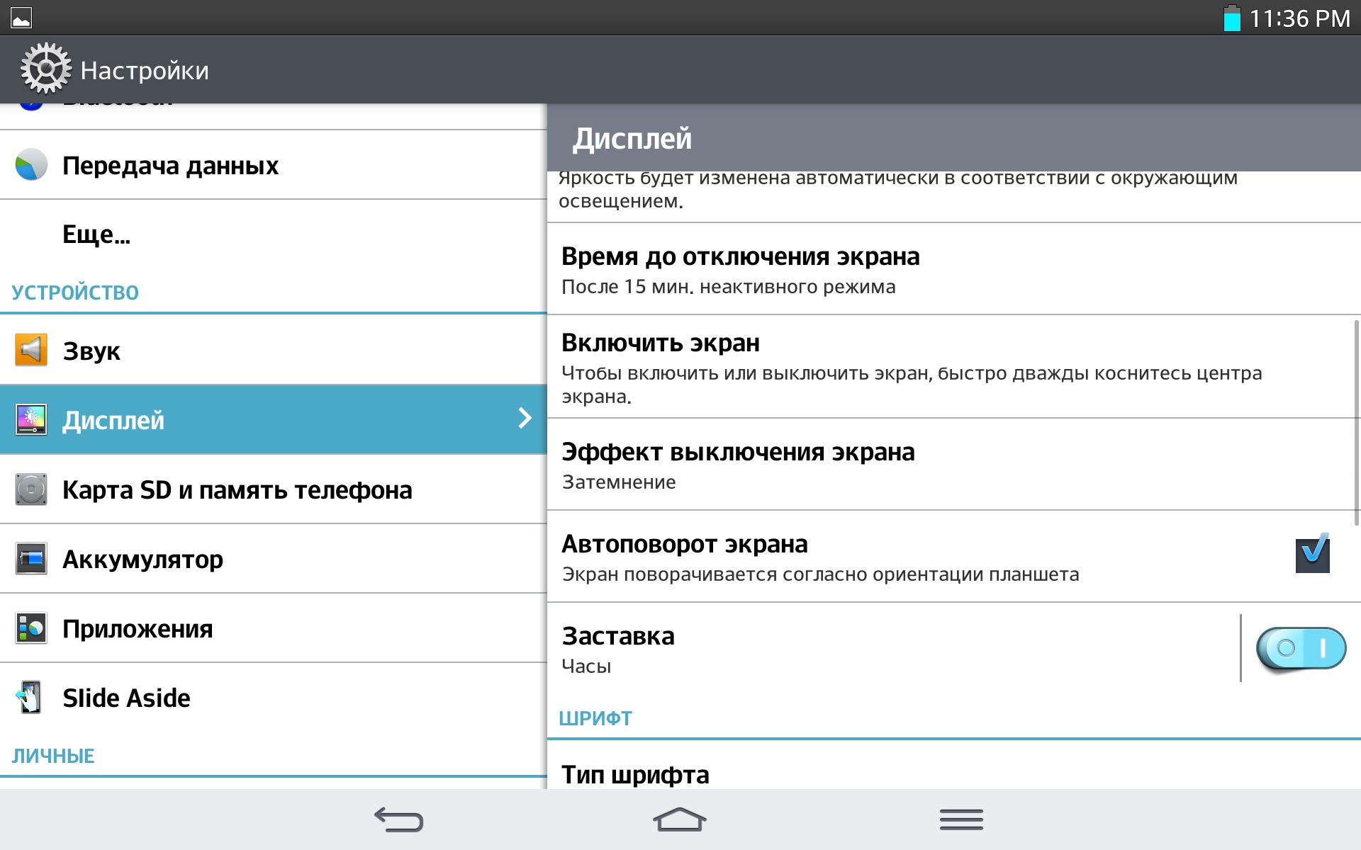Click the Аккумулятор battery icon
1361x850 pixels.
coord(31,559)
